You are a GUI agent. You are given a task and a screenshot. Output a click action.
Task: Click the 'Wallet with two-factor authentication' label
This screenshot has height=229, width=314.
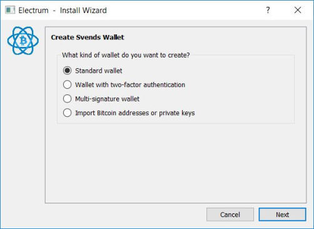[x=130, y=84]
